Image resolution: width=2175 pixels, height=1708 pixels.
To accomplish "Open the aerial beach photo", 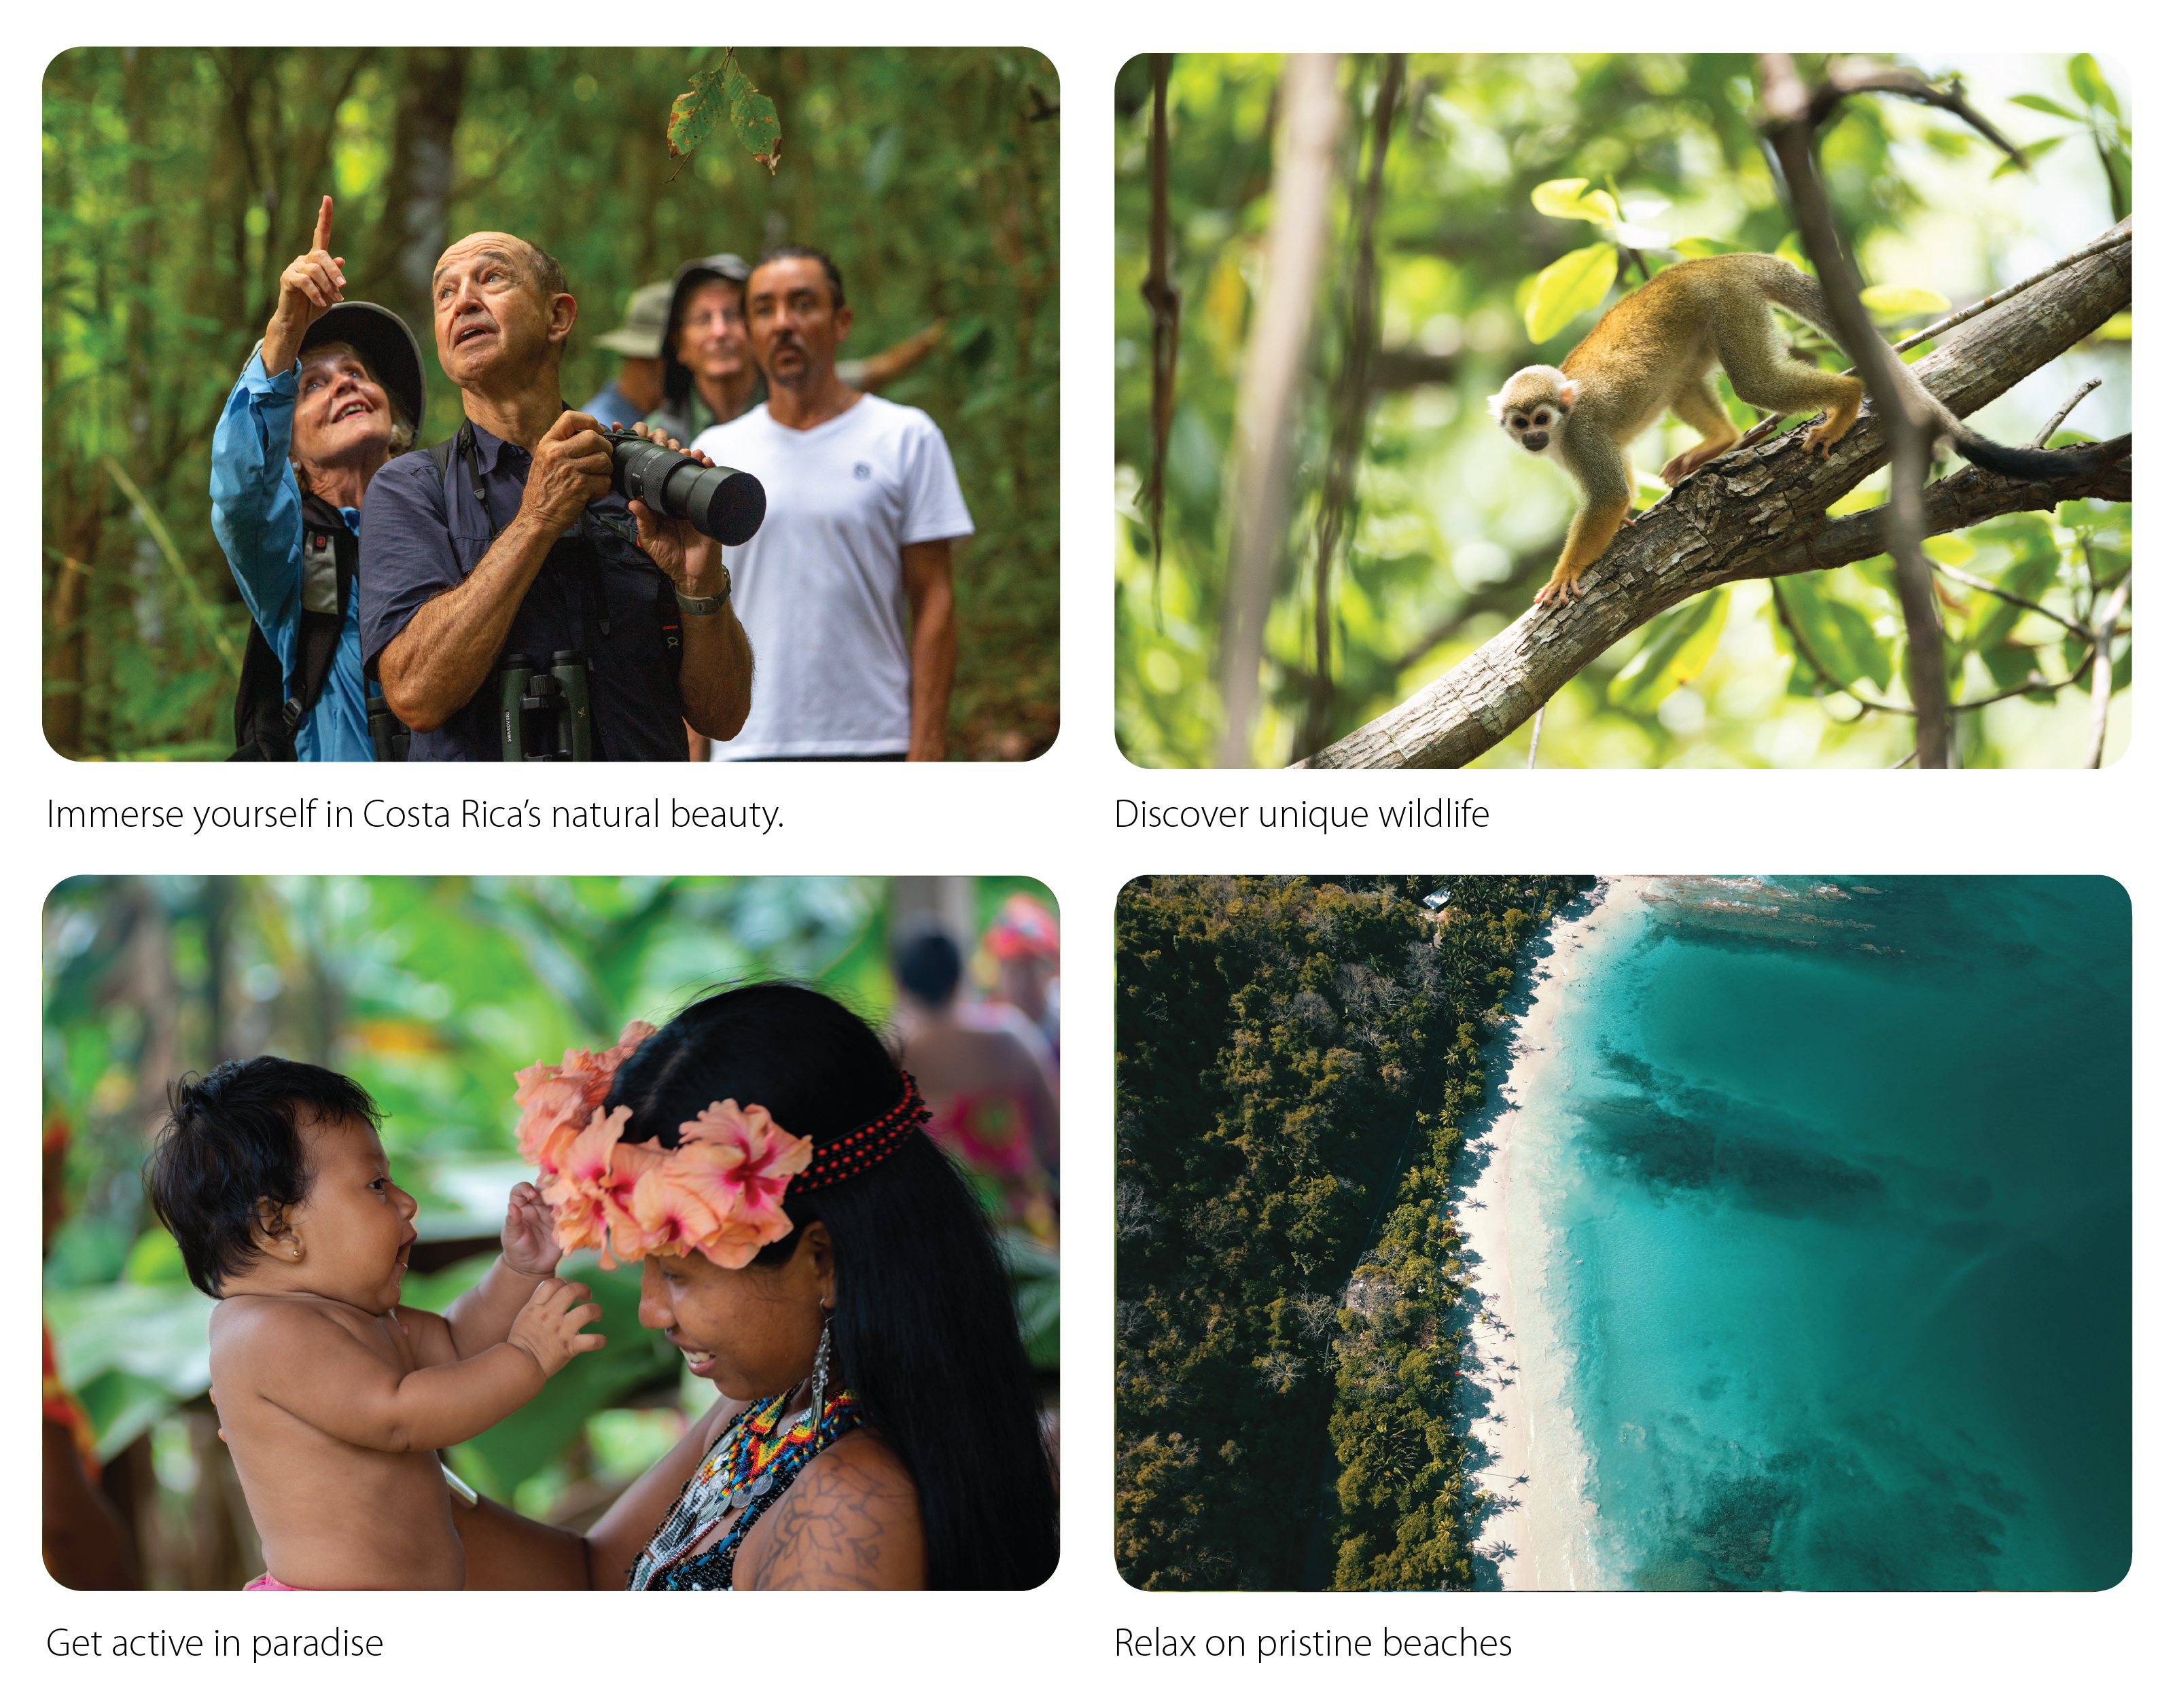I will 1622,1233.
